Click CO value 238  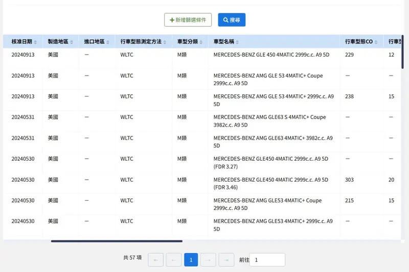coord(349,96)
